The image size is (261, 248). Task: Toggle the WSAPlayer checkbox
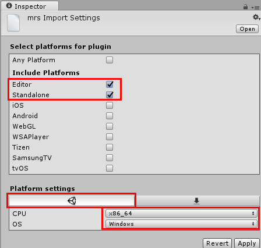point(110,137)
